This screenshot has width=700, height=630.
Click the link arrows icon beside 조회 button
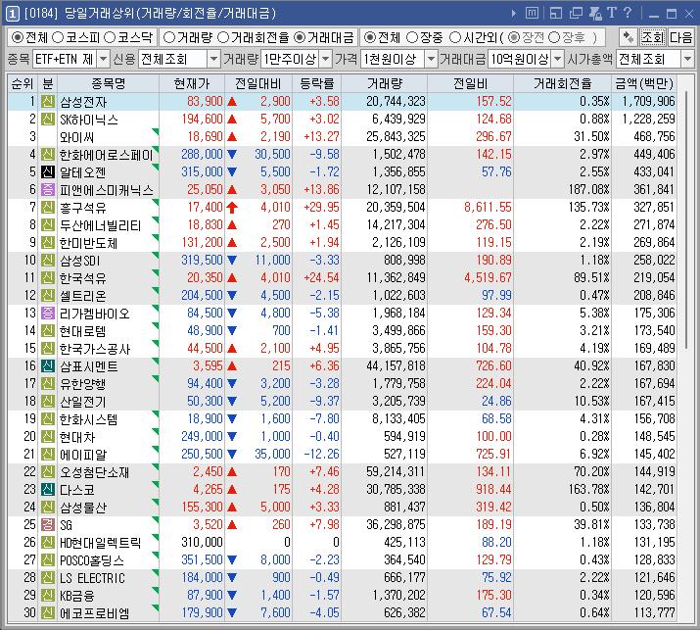(x=629, y=37)
